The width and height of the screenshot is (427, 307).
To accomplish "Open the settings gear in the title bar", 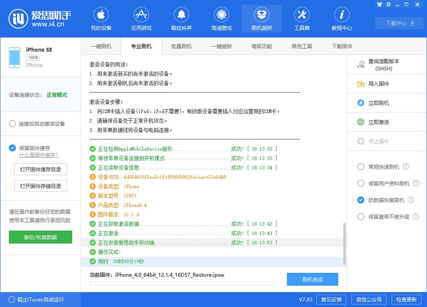I will point(389,4).
